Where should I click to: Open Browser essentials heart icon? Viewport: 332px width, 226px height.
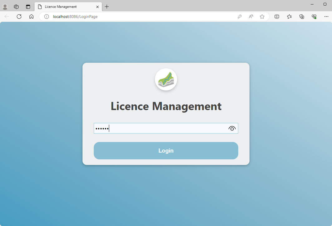click(314, 16)
